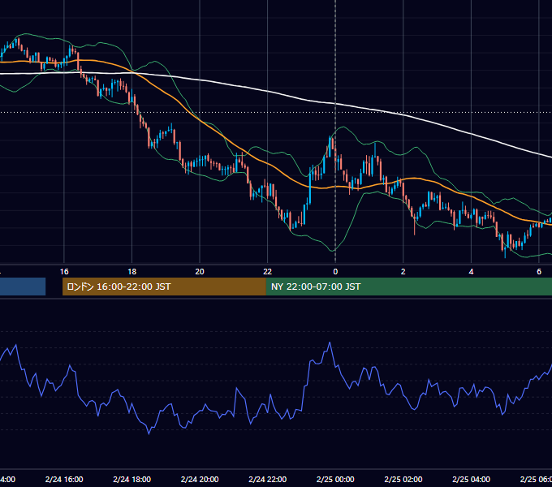Click the hour label 2 on upper axis
The image size is (552, 487).
coord(403,272)
